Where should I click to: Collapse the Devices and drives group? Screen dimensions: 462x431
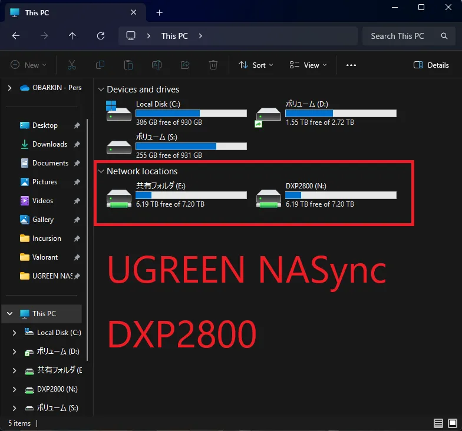101,89
